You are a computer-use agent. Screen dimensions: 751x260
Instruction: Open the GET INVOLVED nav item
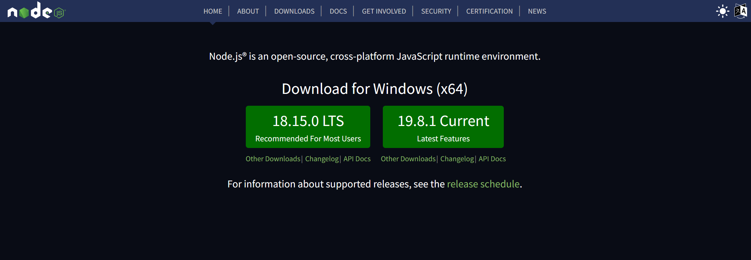pos(384,11)
